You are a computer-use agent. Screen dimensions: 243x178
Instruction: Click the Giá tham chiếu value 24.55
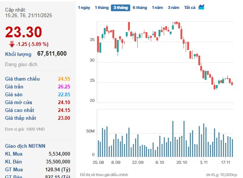pos(64,79)
